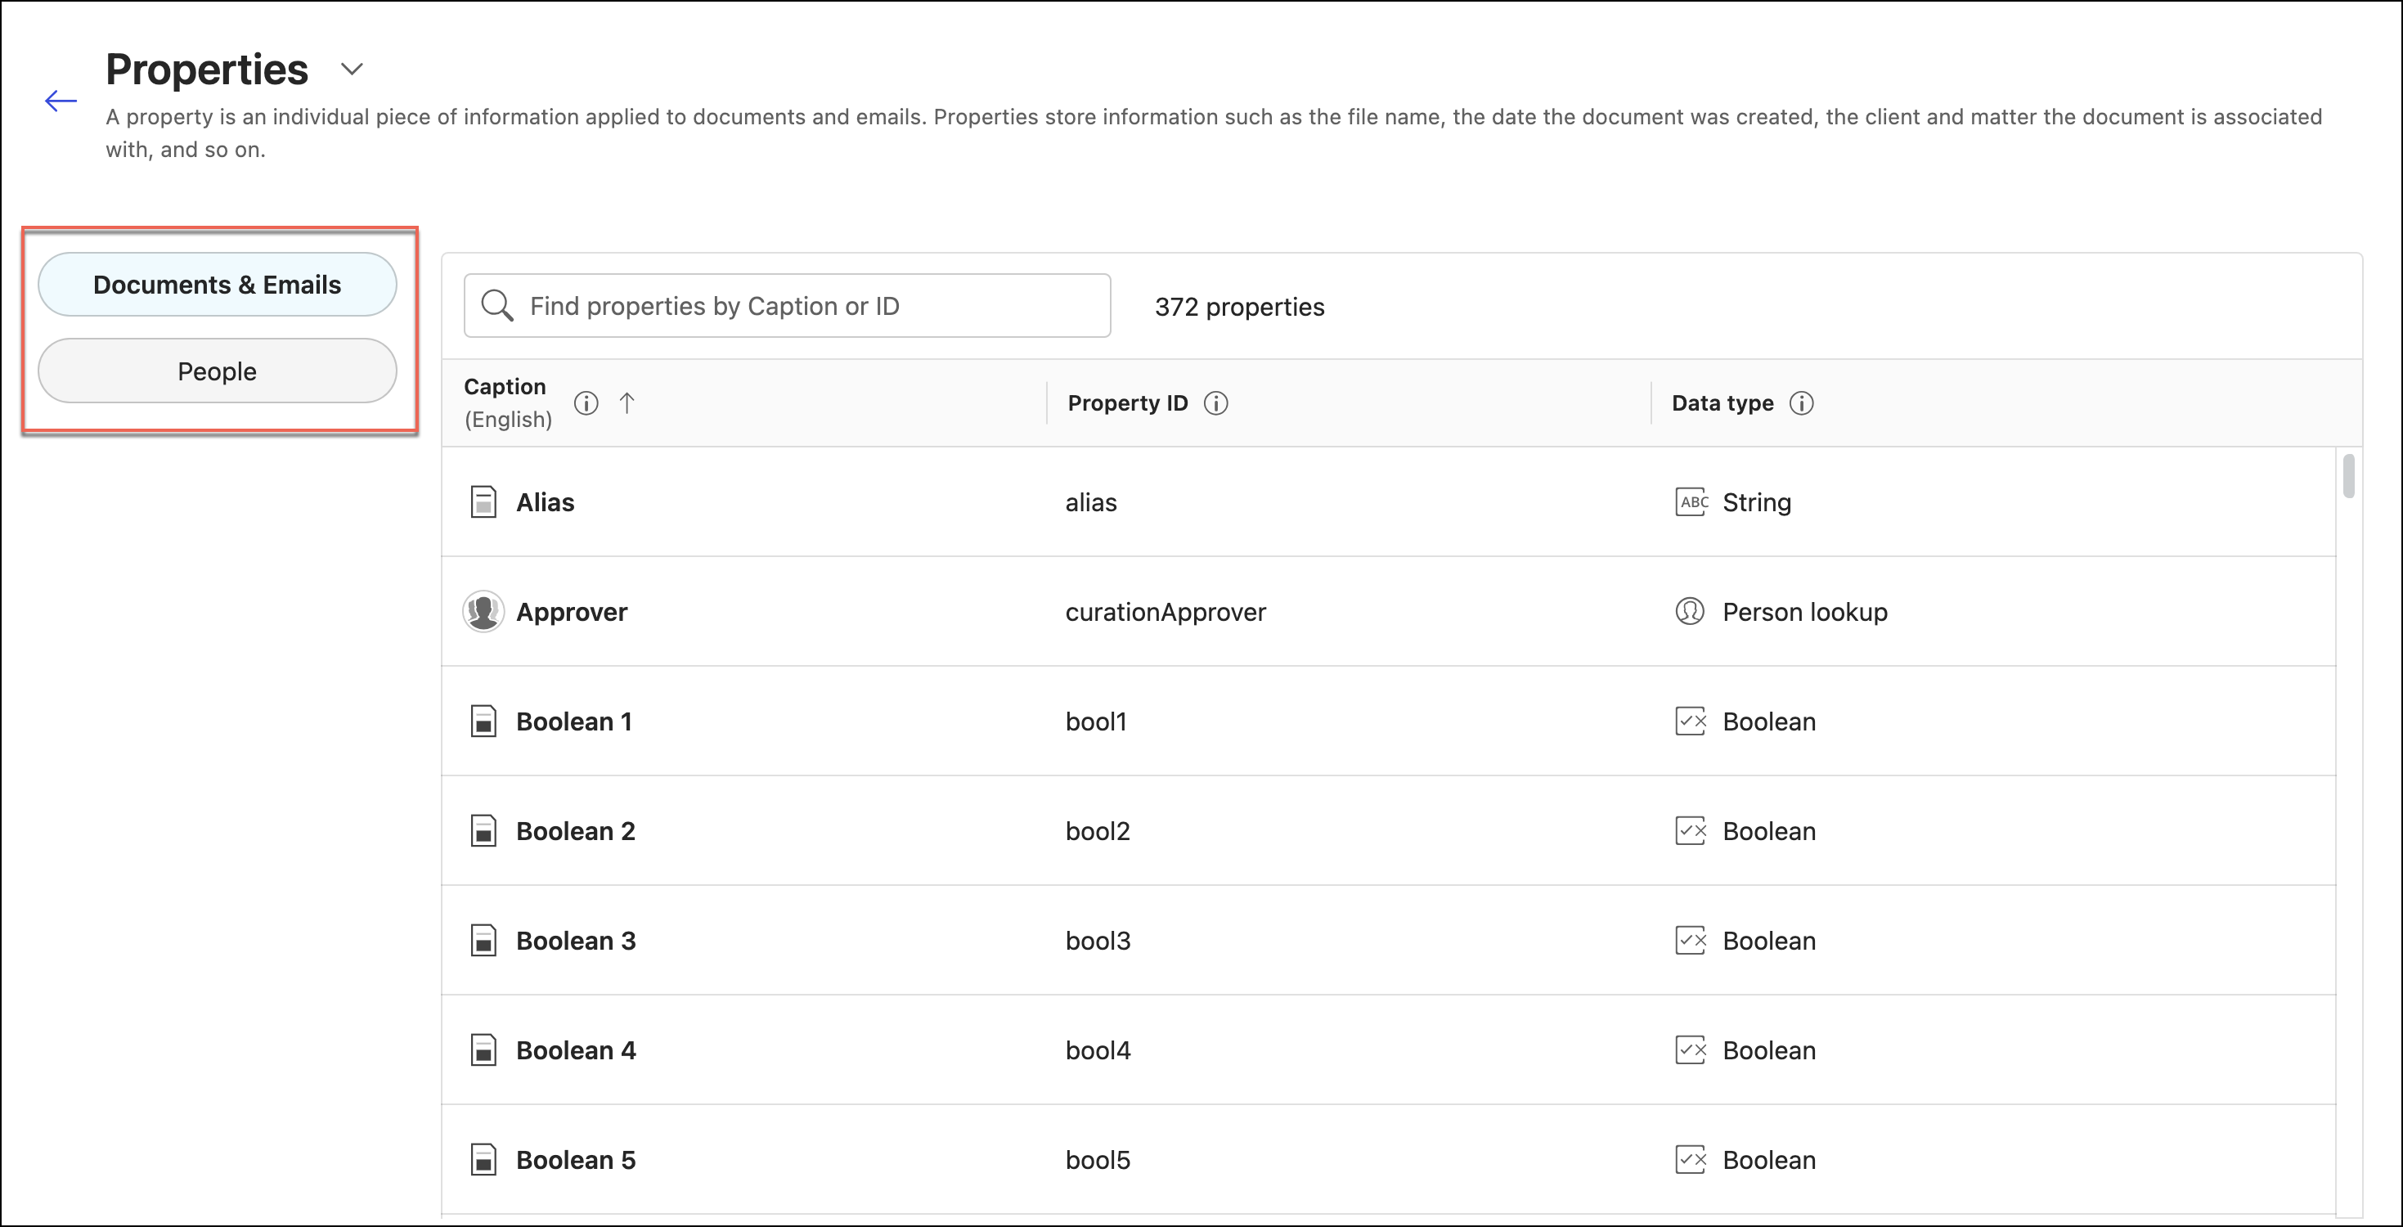Click the search magnifier icon
This screenshot has width=2403, height=1227.
pyautogui.click(x=496, y=306)
